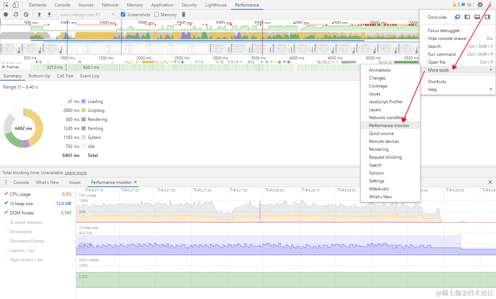Image resolution: width=496 pixels, height=299 pixels.
Task: Close the Performance monitor tab
Action: [x=135, y=182]
